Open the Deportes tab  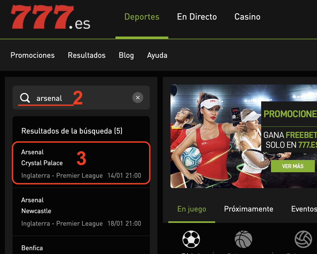(x=142, y=17)
